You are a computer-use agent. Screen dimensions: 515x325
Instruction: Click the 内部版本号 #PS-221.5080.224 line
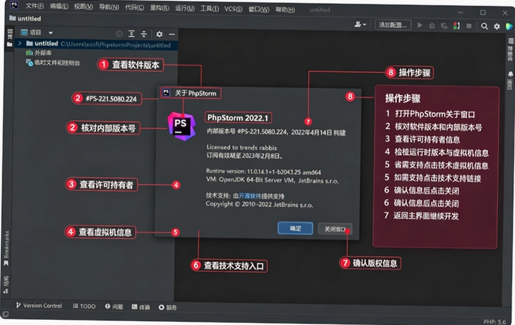click(x=276, y=132)
